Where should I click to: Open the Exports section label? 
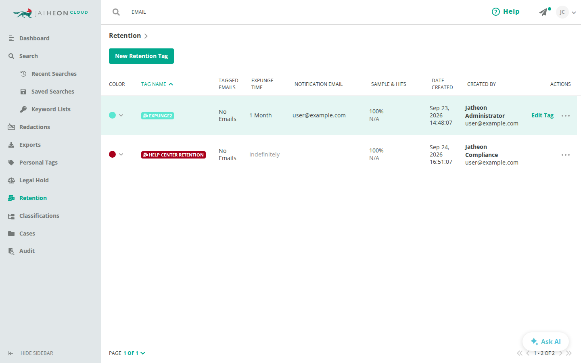[30, 145]
